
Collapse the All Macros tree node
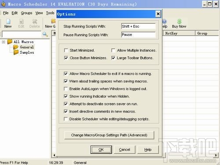coord(4,42)
